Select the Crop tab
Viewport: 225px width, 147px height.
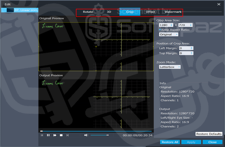130,12
